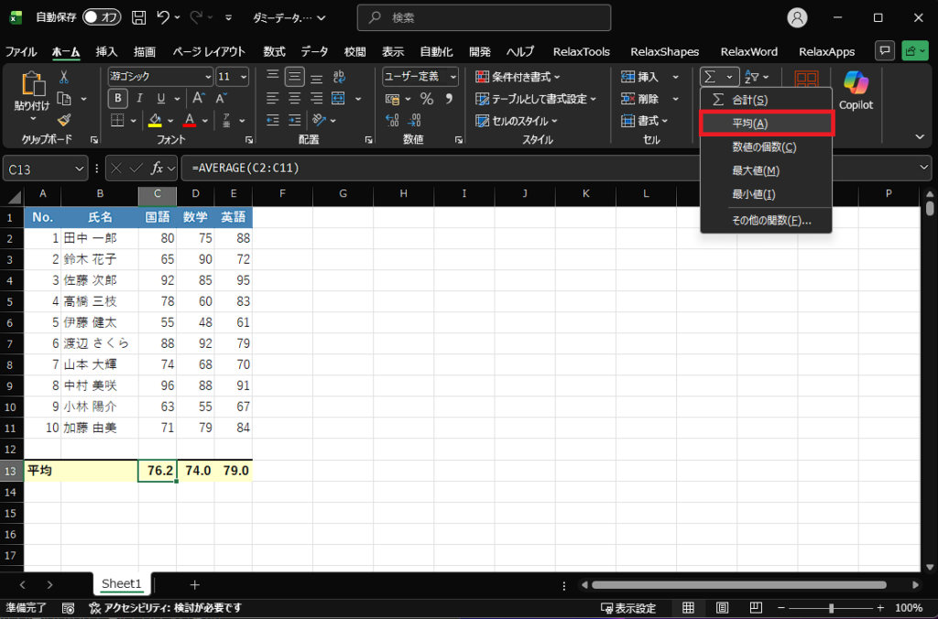Click the Sheet1 worksheet tab
This screenshot has width=938, height=619.
click(x=122, y=584)
